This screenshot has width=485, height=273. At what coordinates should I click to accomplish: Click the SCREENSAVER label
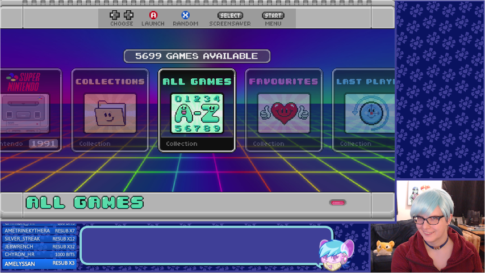click(x=230, y=24)
